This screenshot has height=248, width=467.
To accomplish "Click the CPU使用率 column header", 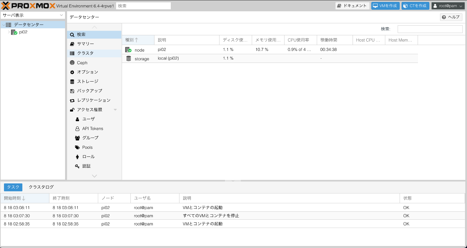I will [301, 40].
